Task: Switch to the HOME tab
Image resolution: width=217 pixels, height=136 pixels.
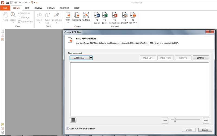Action: point(16,8)
